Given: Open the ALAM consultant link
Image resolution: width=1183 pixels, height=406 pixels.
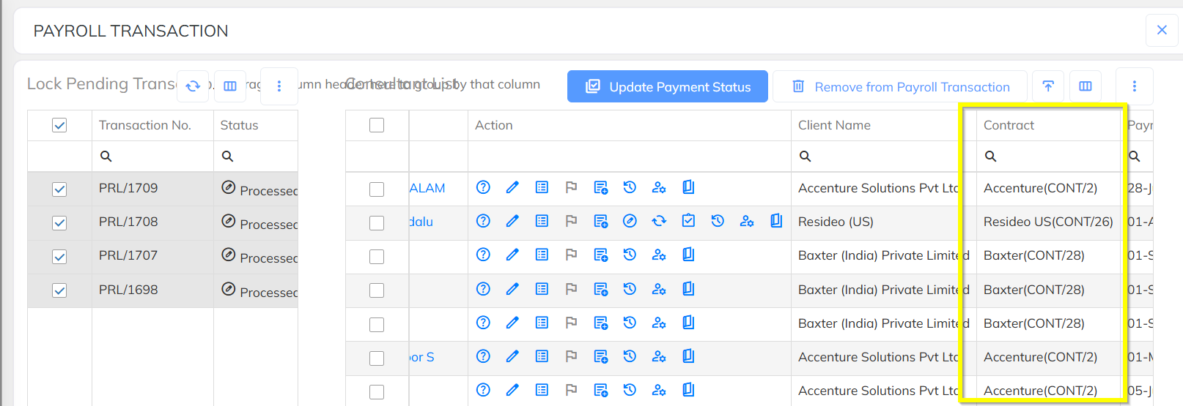Looking at the screenshot, I should [427, 188].
